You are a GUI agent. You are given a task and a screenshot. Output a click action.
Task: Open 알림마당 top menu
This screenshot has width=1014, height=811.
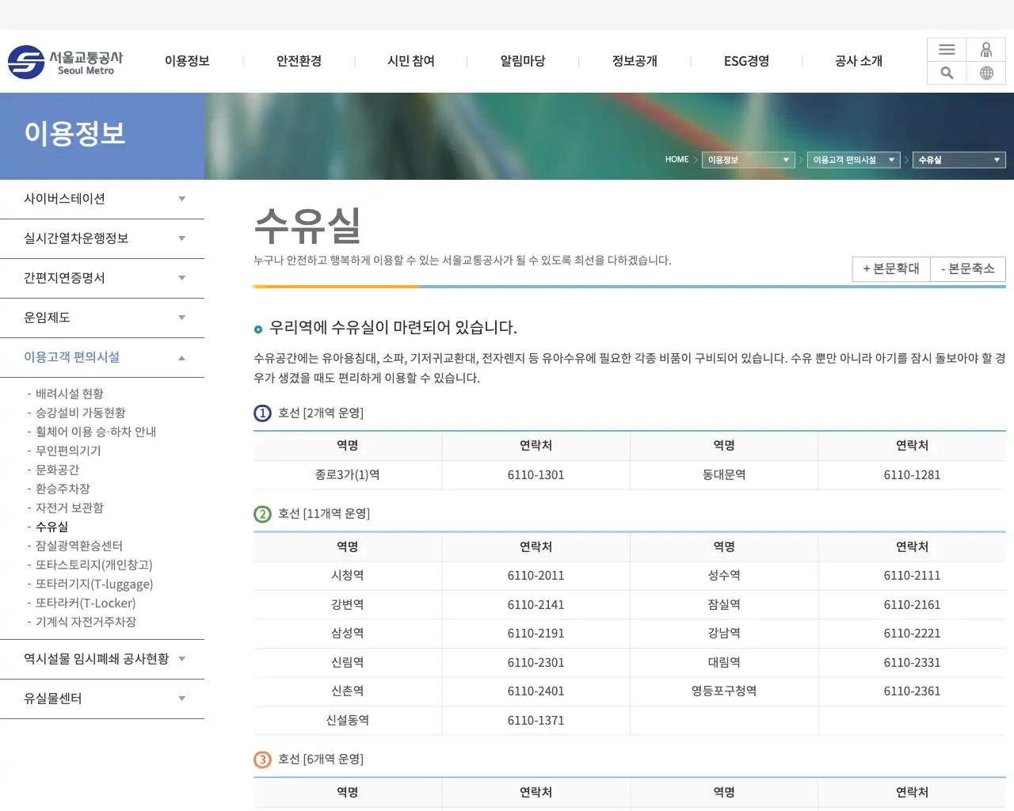[x=523, y=61]
